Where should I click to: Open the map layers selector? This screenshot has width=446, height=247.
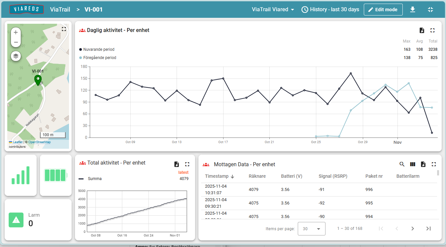click(x=16, y=56)
